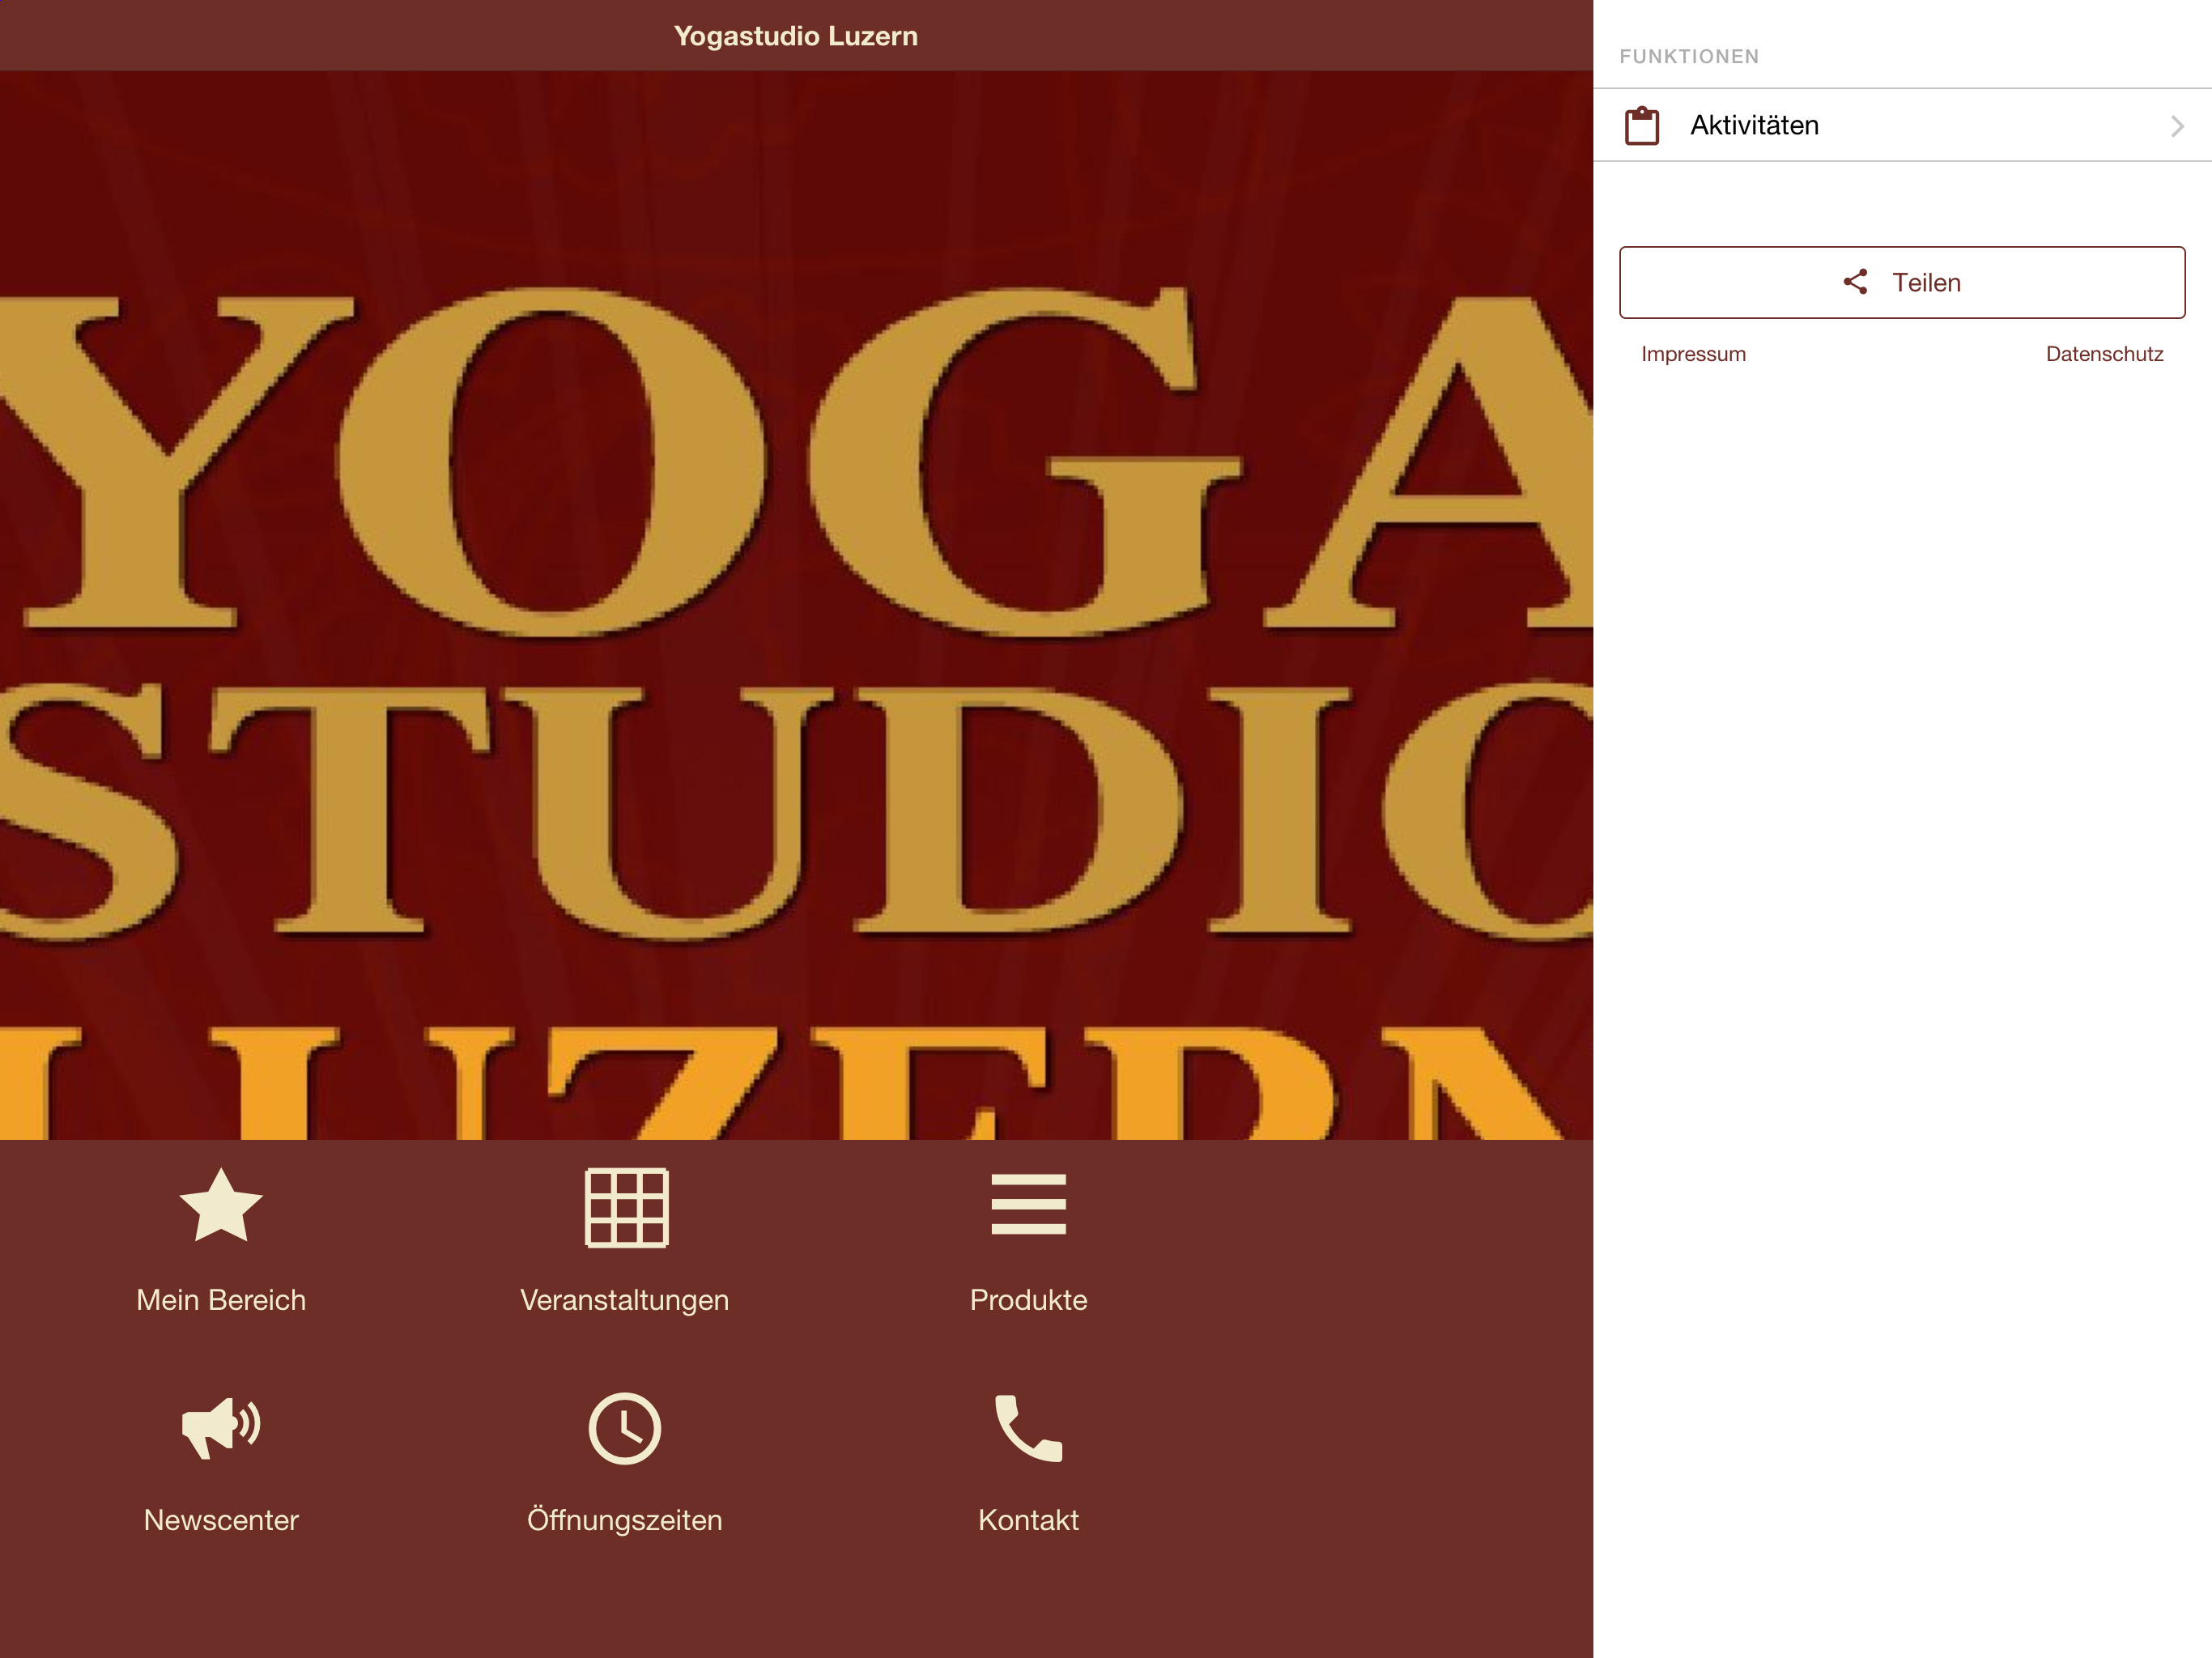Tap the Produkte text label
Screen dimensions: 2212x1658
tap(1028, 1299)
